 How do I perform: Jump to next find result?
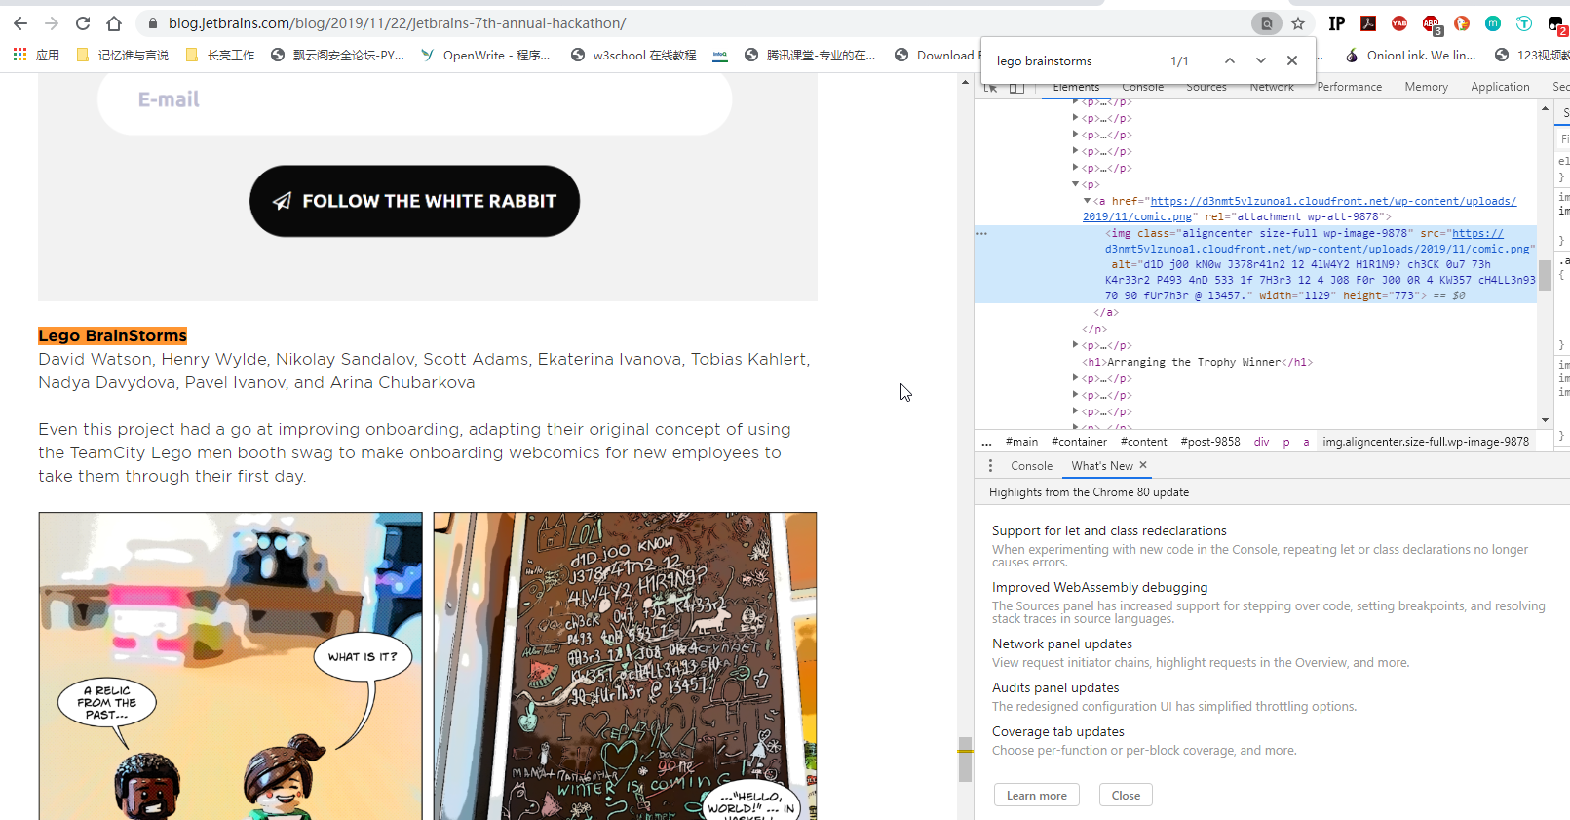[1261, 60]
